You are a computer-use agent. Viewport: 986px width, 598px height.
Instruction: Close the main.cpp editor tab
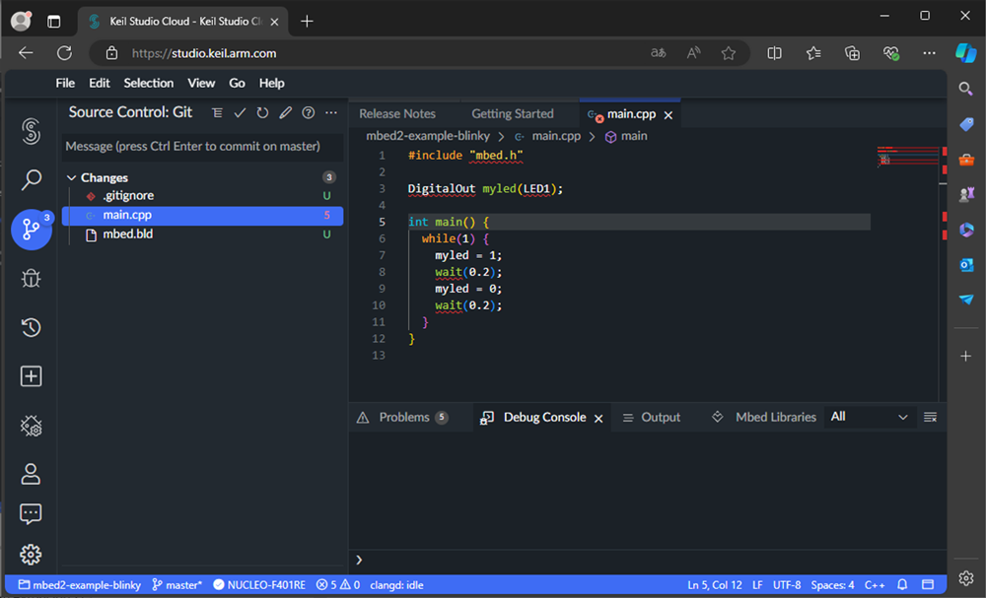pos(669,115)
